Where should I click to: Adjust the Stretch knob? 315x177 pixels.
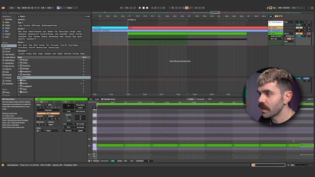pos(68,118)
